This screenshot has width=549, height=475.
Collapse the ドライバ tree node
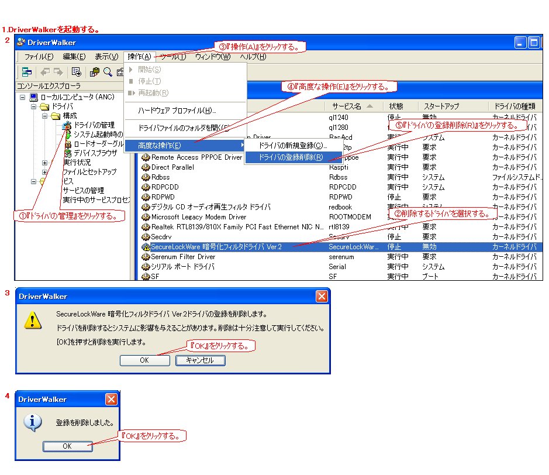(33, 106)
